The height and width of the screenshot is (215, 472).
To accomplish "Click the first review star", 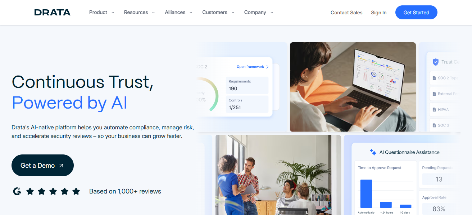I will coord(30,191).
